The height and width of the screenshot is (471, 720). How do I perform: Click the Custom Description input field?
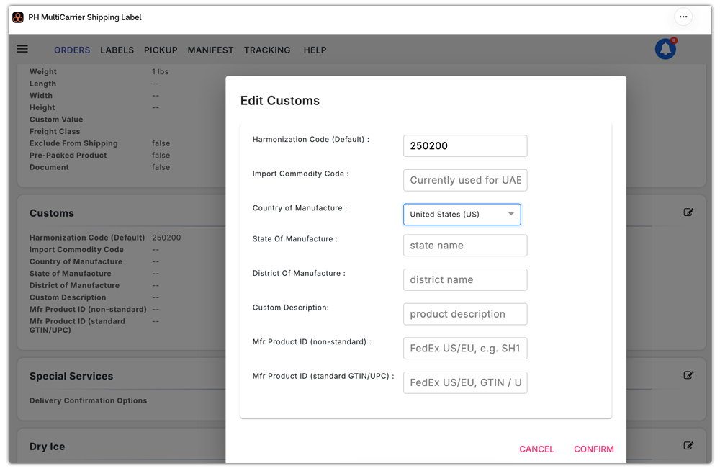tap(465, 314)
